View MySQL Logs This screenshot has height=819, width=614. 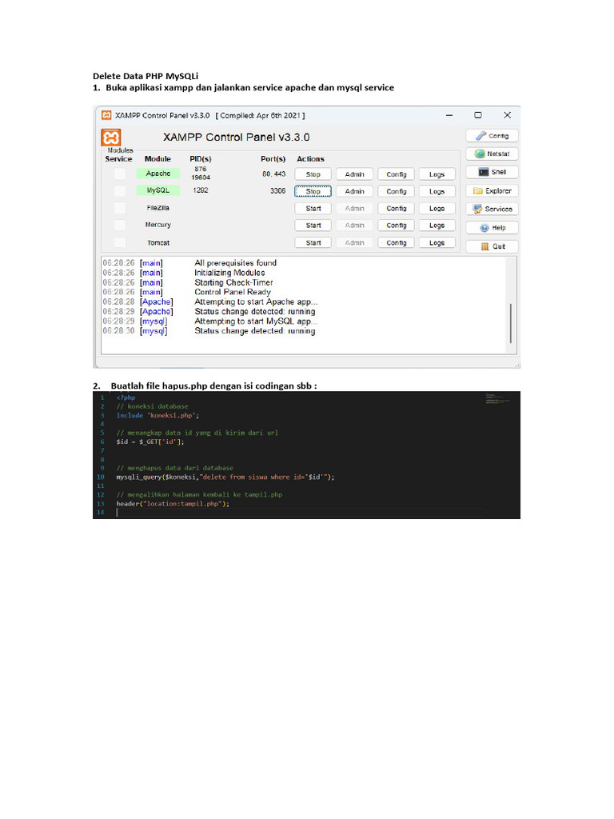point(437,192)
